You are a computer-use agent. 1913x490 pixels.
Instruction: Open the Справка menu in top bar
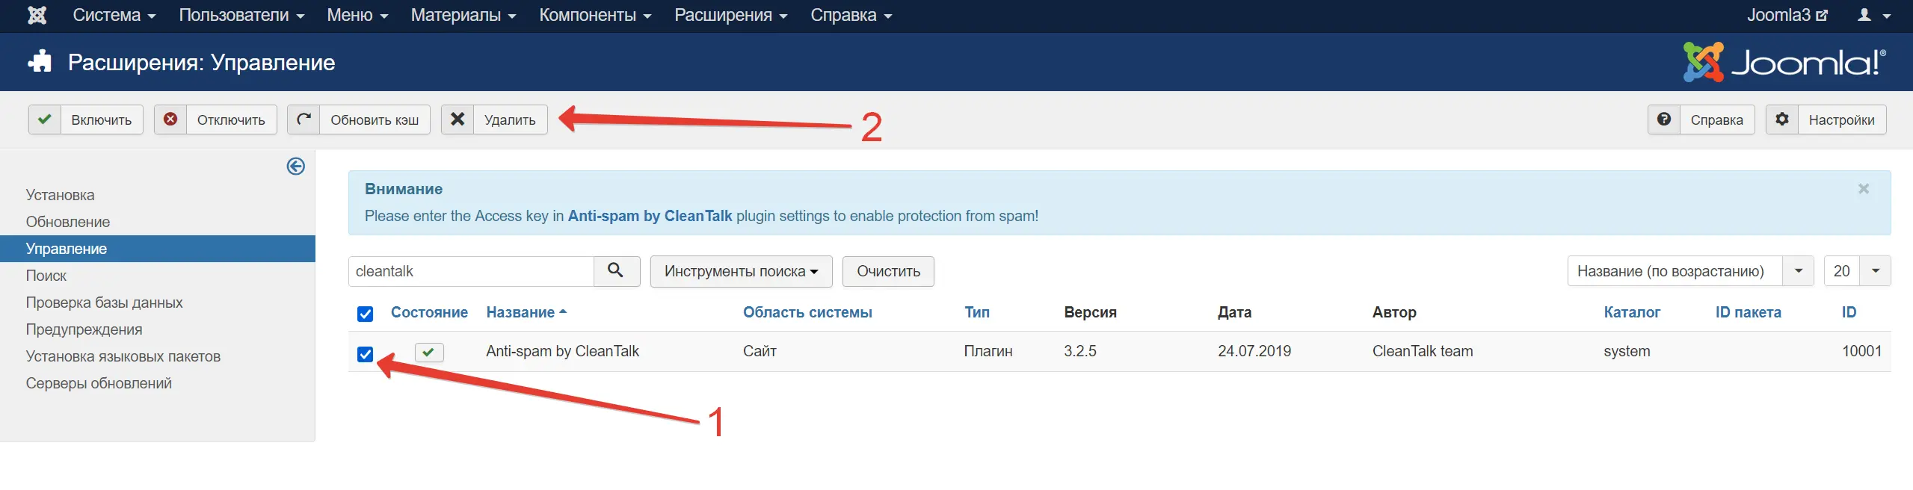pyautogui.click(x=851, y=15)
